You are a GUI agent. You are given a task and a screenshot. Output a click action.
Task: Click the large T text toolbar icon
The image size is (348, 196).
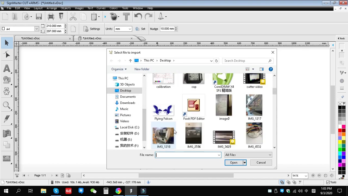coord(126,17)
